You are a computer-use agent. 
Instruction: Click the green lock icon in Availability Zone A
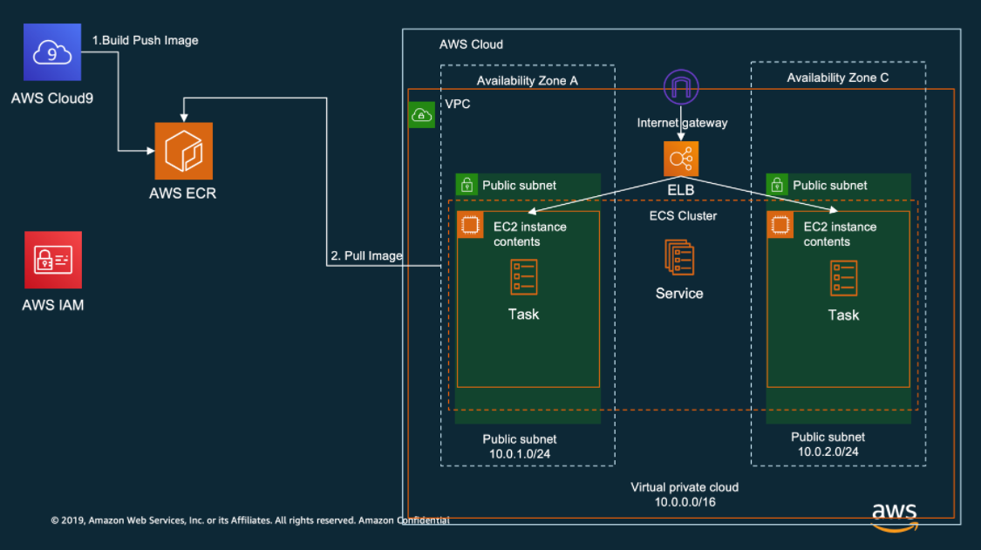(x=467, y=185)
